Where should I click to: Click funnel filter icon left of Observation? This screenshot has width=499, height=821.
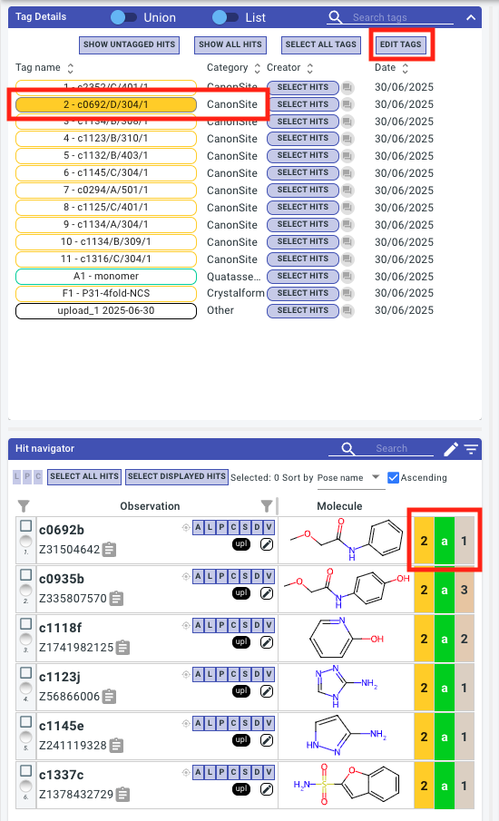point(24,506)
